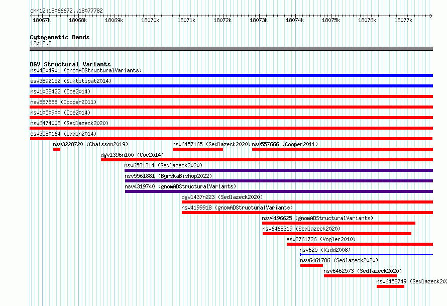Screen dimensions: 447x306
Task: Open the nsv6474008 (Sedlazeck2020) label
Action: pyautogui.click(x=69, y=123)
